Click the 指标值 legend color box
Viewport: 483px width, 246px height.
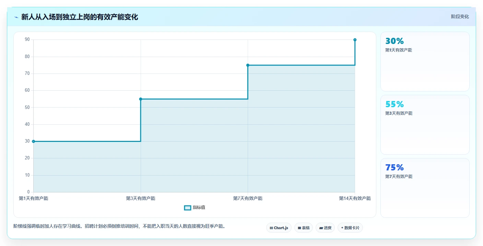pos(187,208)
